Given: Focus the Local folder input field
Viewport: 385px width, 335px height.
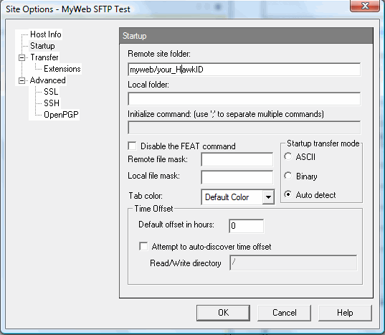Looking at the screenshot, I should click(244, 99).
